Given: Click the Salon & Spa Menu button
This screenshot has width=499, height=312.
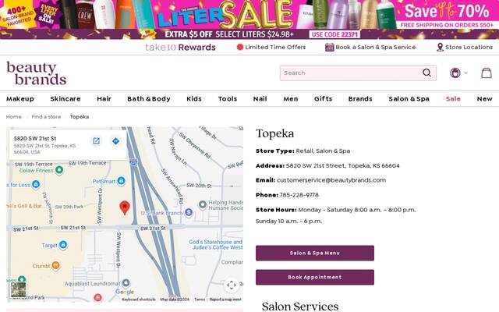Looking at the screenshot, I should pos(315,253).
